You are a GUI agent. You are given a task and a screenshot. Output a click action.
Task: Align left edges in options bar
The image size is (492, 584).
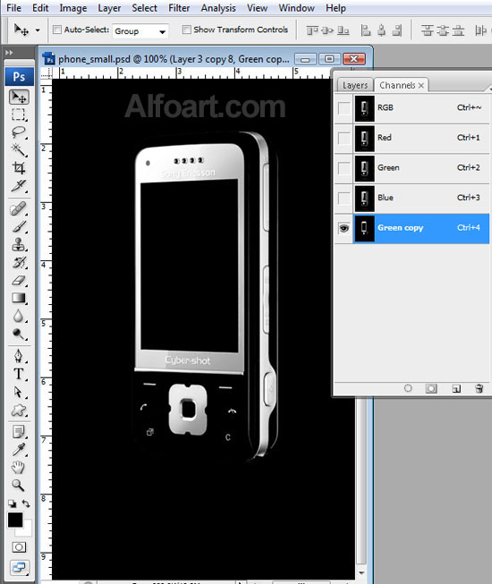pyautogui.click(x=366, y=30)
